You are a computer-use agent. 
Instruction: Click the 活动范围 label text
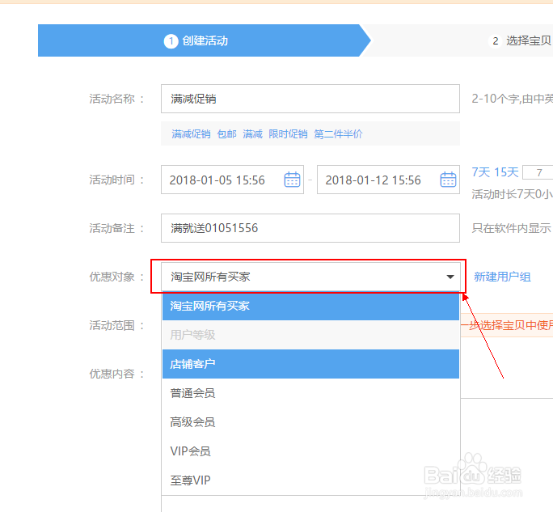[112, 325]
